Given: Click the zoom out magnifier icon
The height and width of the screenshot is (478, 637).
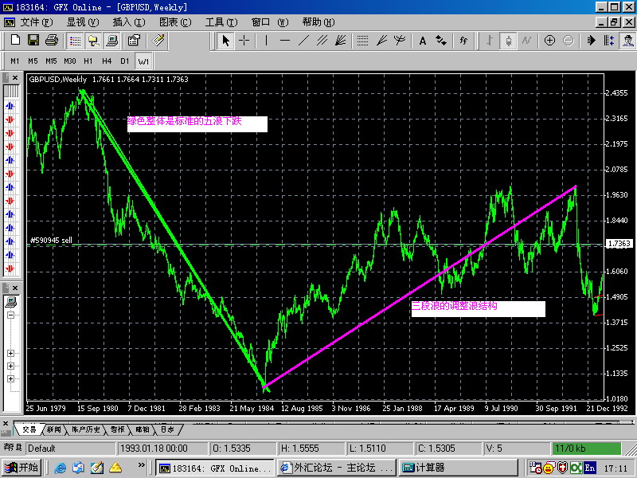Looking at the screenshot, I should tap(568, 40).
